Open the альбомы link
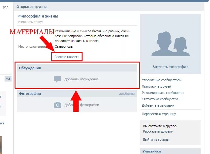 point(127,94)
